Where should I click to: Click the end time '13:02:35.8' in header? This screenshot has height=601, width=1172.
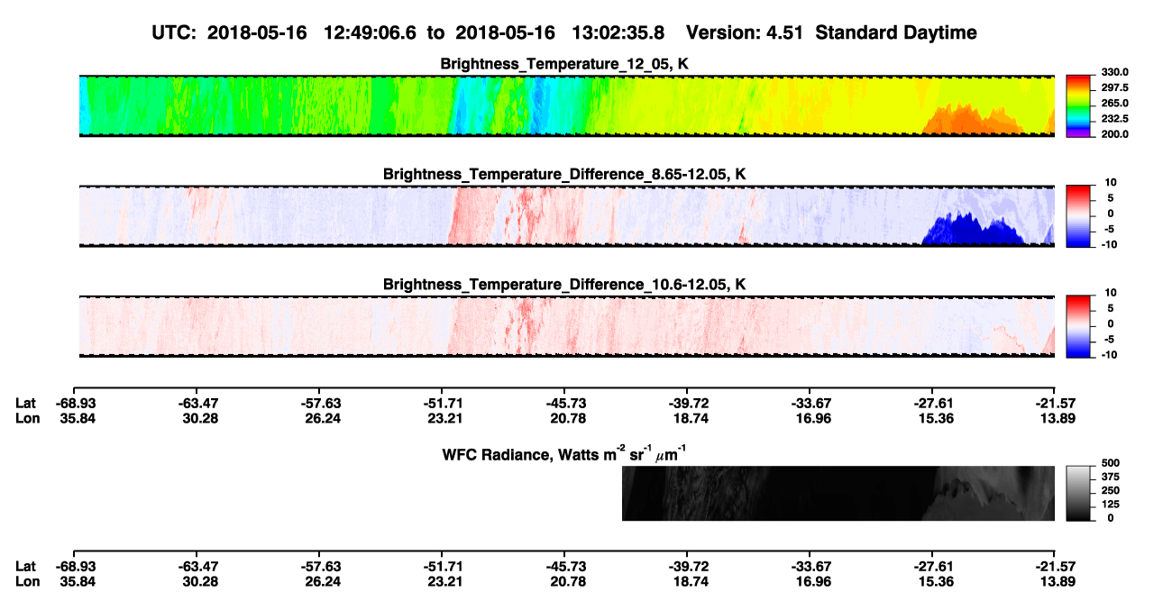[619, 32]
